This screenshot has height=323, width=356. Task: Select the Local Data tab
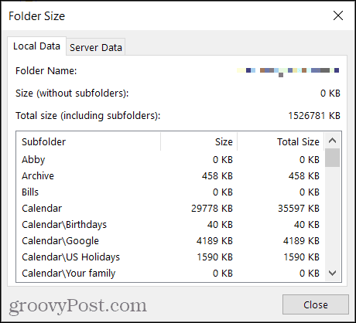36,46
